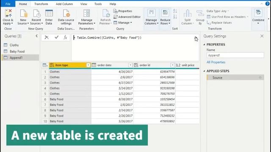Click the All Properties link
Image resolution: width=271 pixels, height=152 pixels.
[216, 62]
